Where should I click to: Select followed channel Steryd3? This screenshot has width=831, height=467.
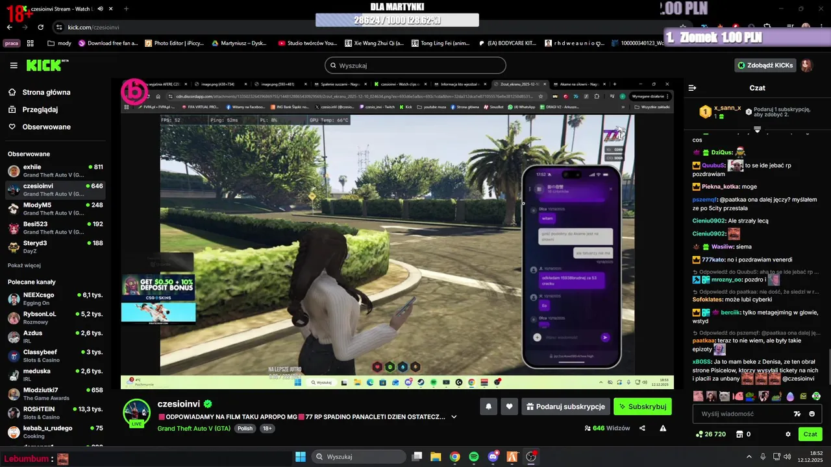point(55,247)
